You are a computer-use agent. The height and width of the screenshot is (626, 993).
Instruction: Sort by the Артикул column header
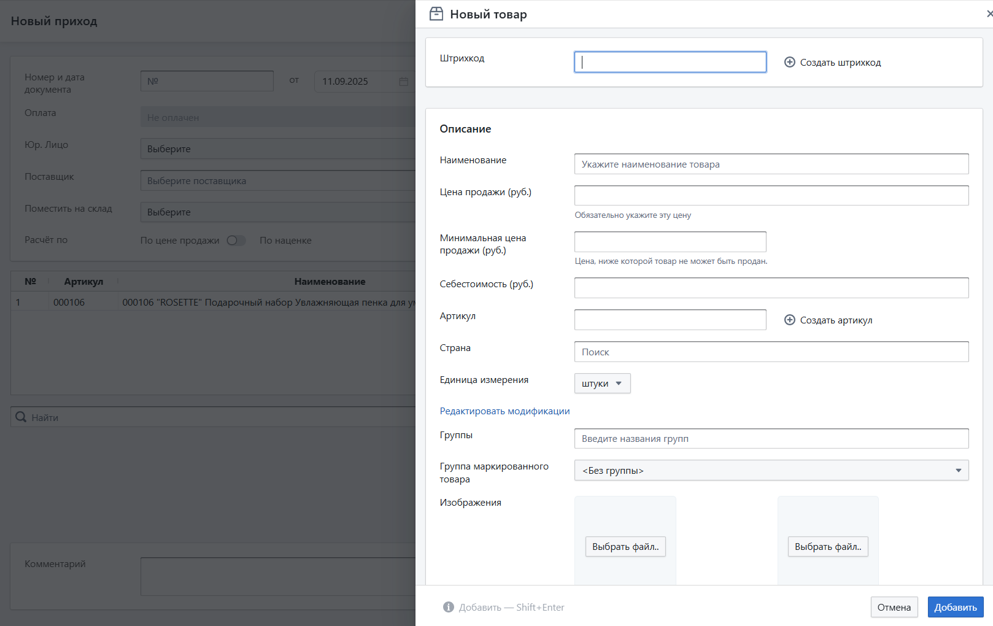(x=83, y=282)
